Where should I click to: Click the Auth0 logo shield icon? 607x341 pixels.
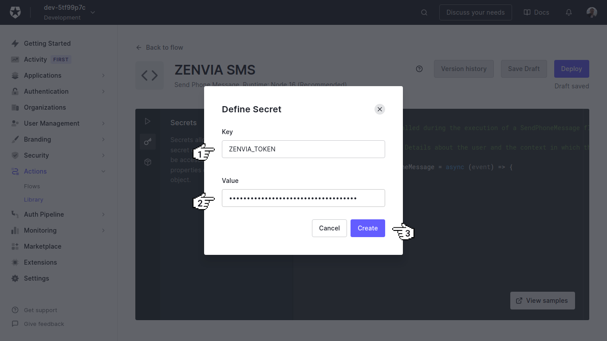(x=15, y=12)
